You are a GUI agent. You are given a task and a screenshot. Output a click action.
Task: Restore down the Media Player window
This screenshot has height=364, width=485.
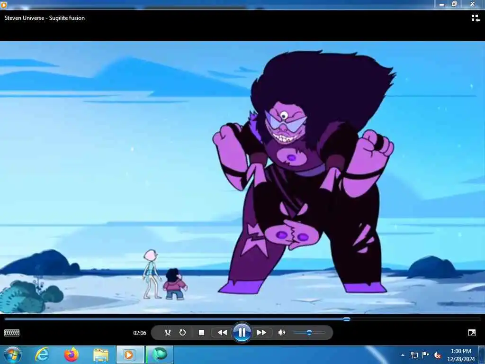pos(454,4)
